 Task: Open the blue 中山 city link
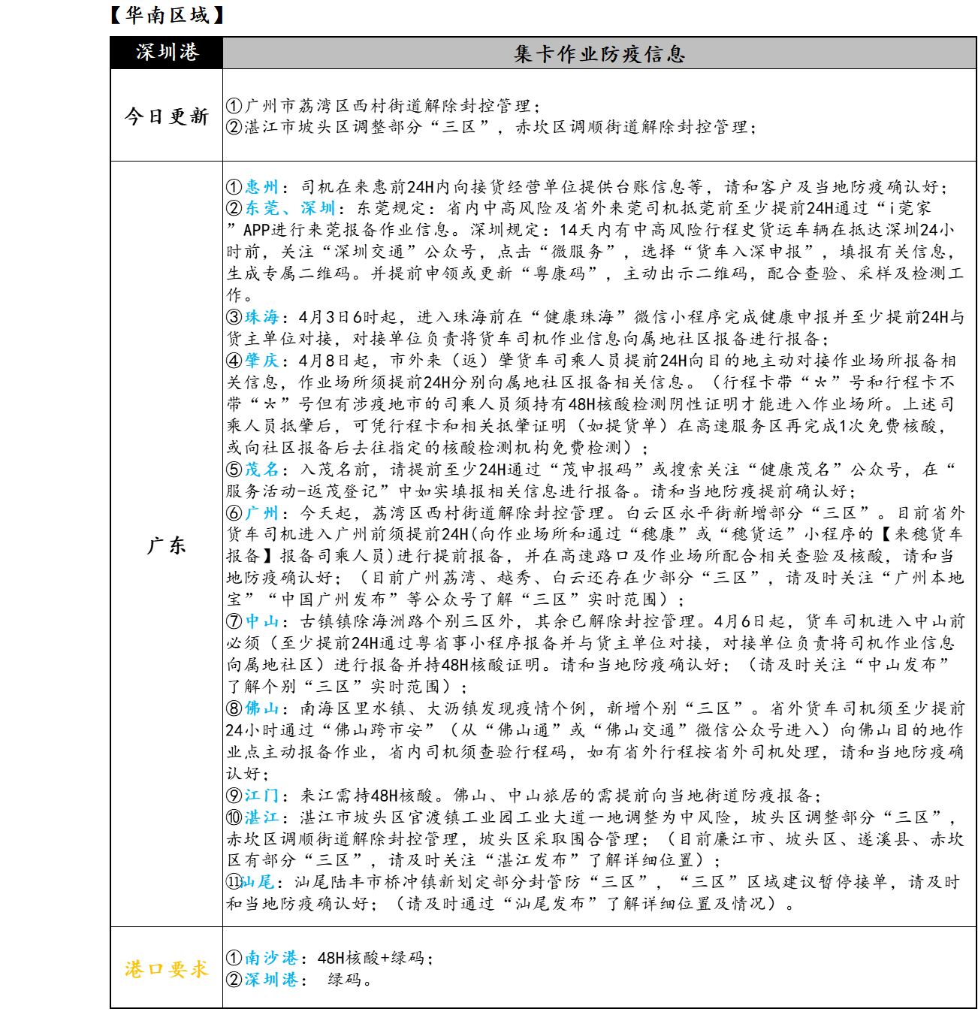click(261, 621)
